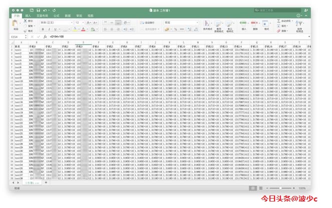Open Conditional Formatting menu
Screen dimensions: 332x208
[x=207, y=26]
